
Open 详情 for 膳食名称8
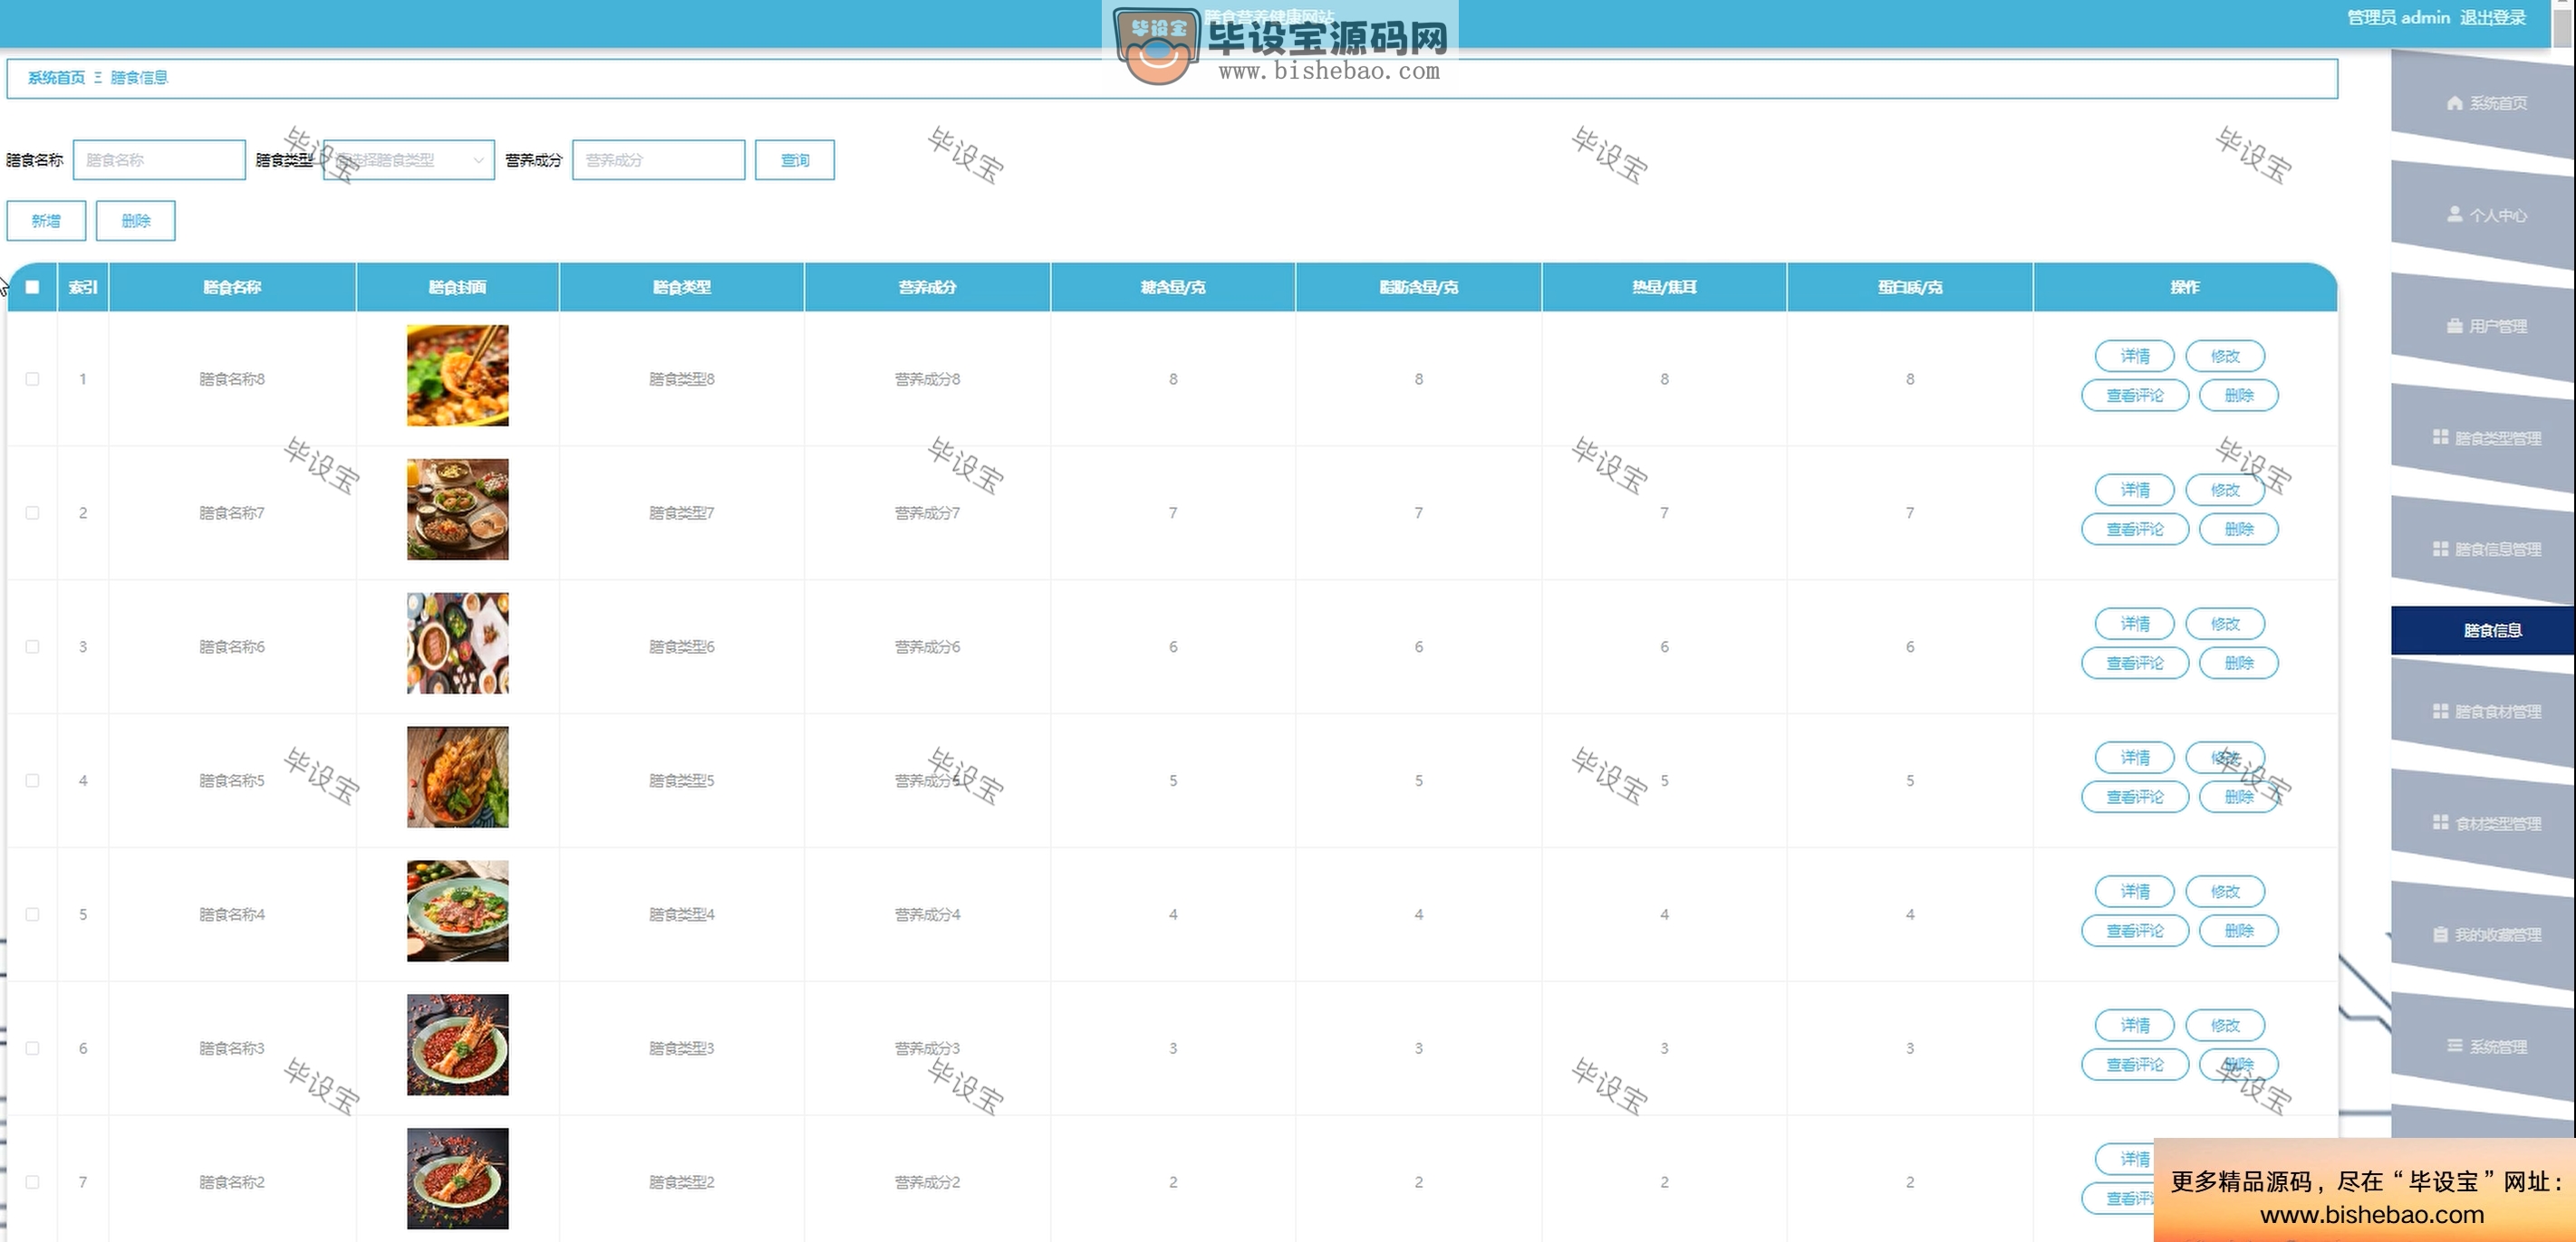pyautogui.click(x=2135, y=356)
